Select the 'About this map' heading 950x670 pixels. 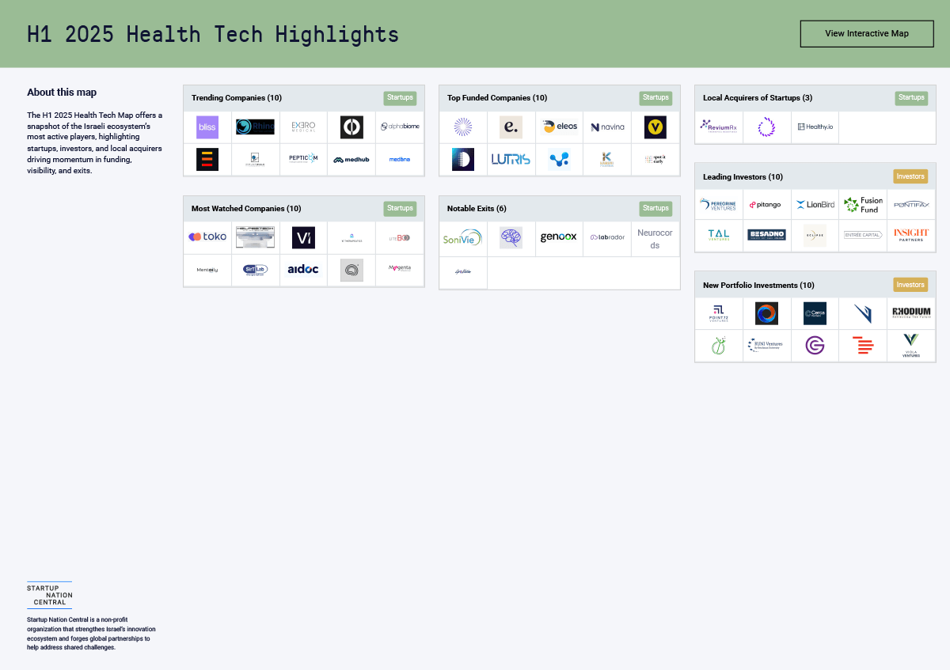coord(62,93)
